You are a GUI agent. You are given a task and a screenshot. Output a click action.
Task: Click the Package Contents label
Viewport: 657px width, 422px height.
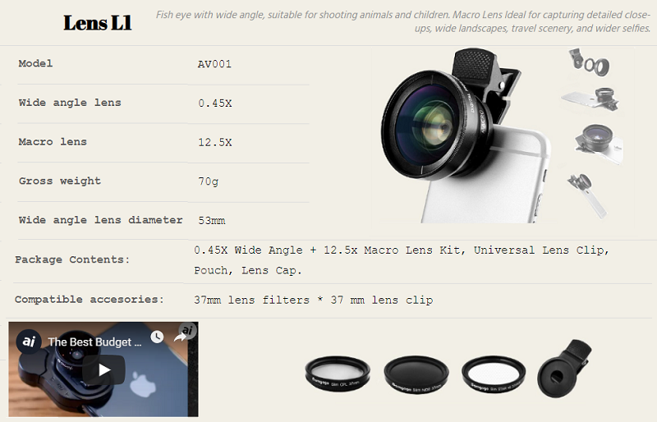pos(72,259)
